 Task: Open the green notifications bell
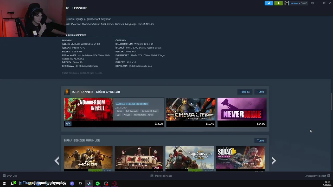point(278,3)
